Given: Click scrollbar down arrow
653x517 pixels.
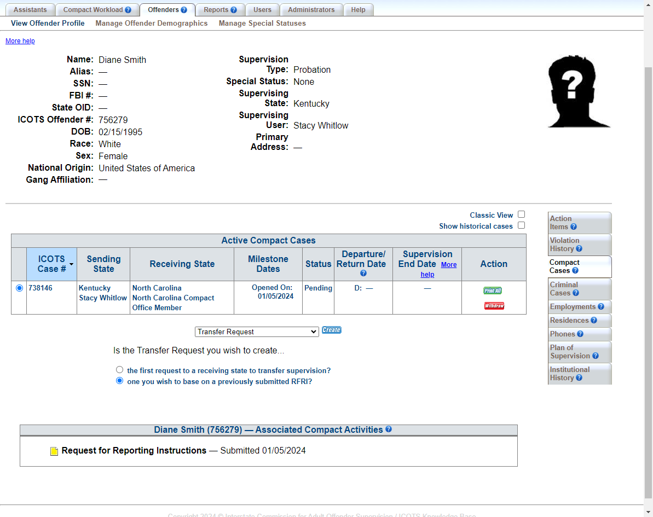Looking at the screenshot, I should pyautogui.click(x=649, y=513).
